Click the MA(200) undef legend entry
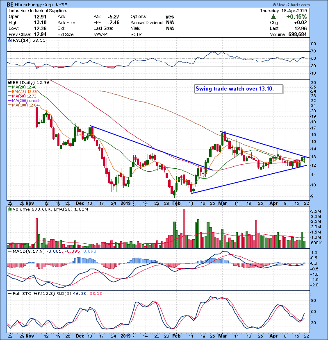Viewport: 328px width, 340px height. click(x=24, y=101)
